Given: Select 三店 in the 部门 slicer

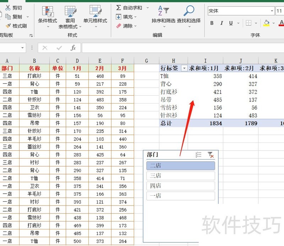Looking at the screenshot, I should pos(180,176).
